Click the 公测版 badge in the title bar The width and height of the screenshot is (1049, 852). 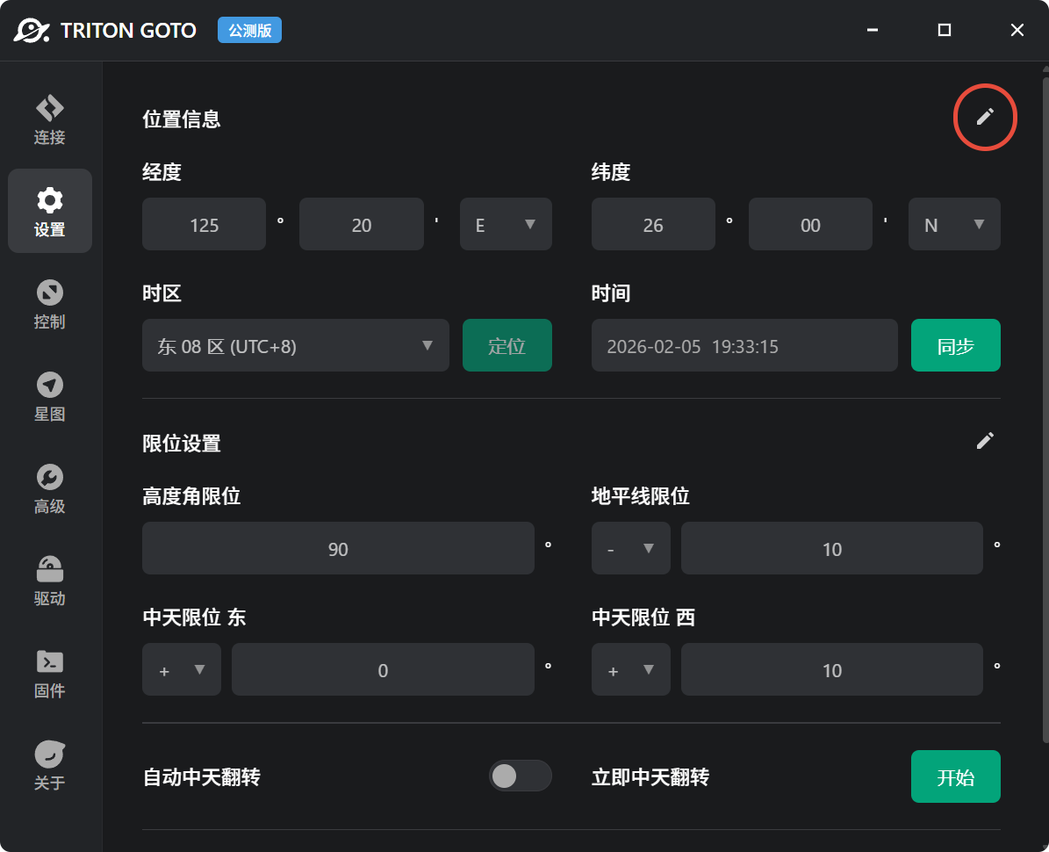pyautogui.click(x=249, y=30)
